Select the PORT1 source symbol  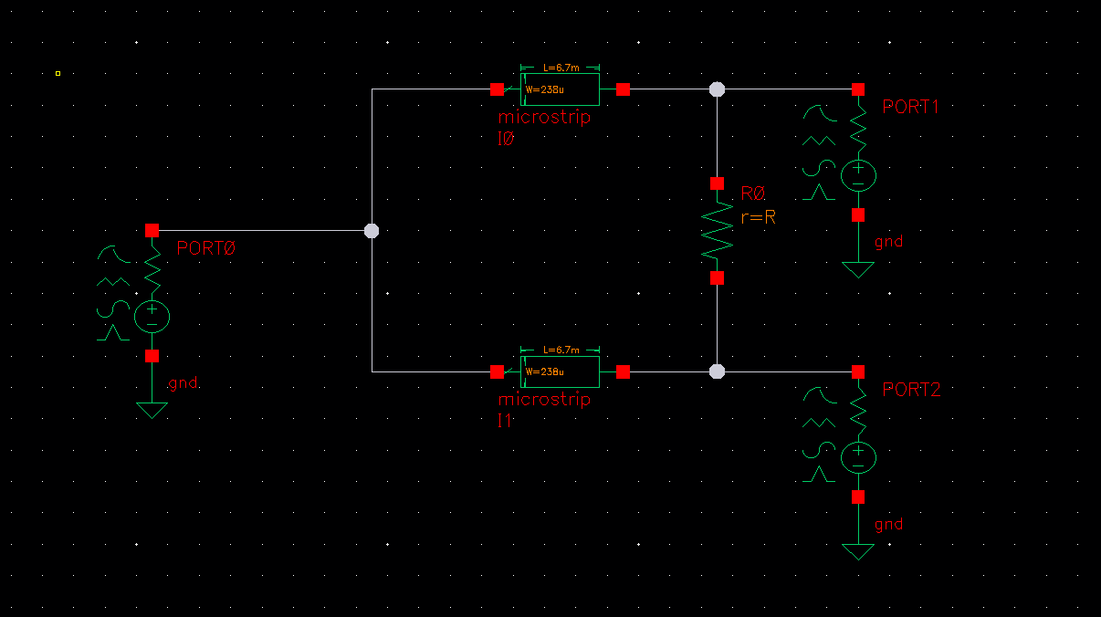tap(858, 152)
